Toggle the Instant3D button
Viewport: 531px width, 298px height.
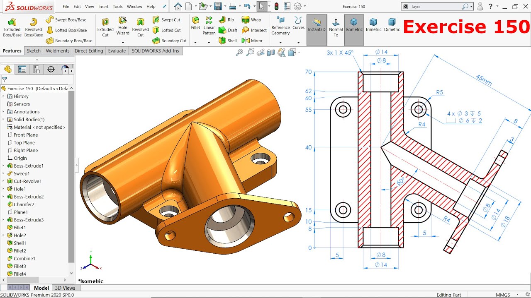point(317,30)
